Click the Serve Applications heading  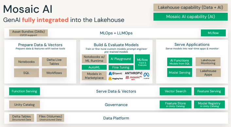[192, 45]
